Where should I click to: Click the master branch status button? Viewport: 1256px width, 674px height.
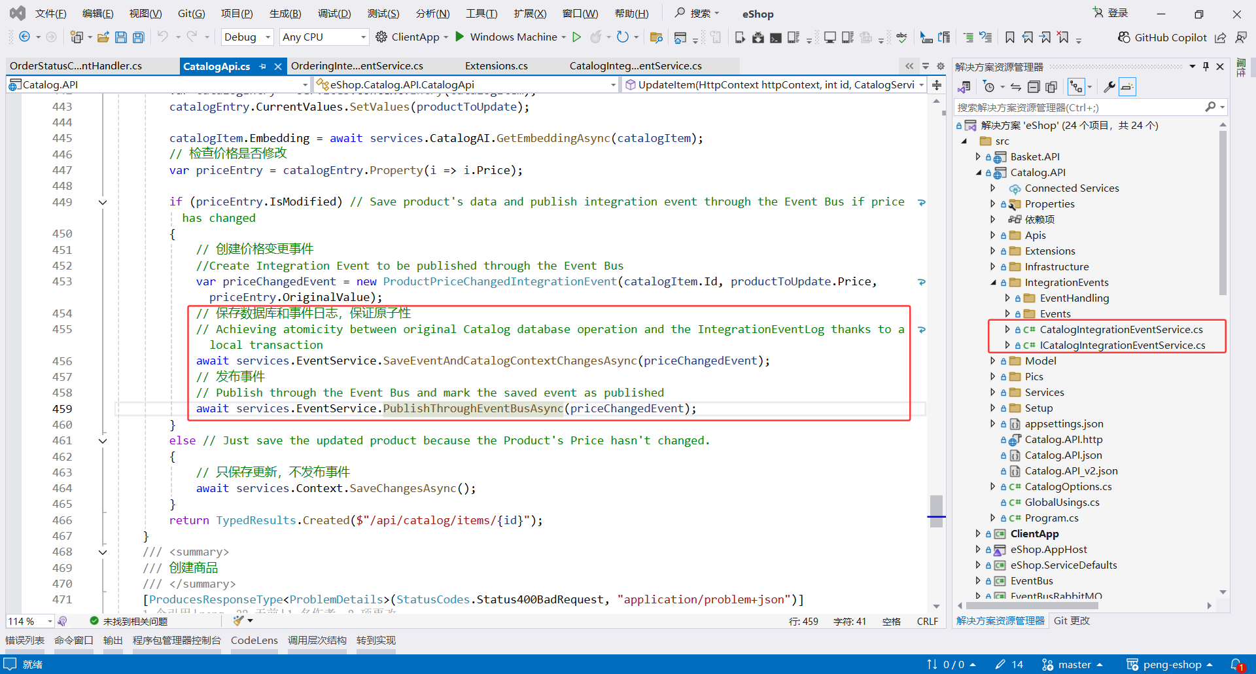(x=1072, y=664)
